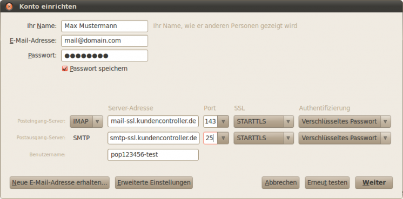The height and width of the screenshot is (199, 403).
Task: Open incoming Verschlüsseltes Passwort authentication dropdown
Action: click(345, 121)
